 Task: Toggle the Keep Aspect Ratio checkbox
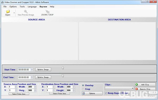point(106,93)
